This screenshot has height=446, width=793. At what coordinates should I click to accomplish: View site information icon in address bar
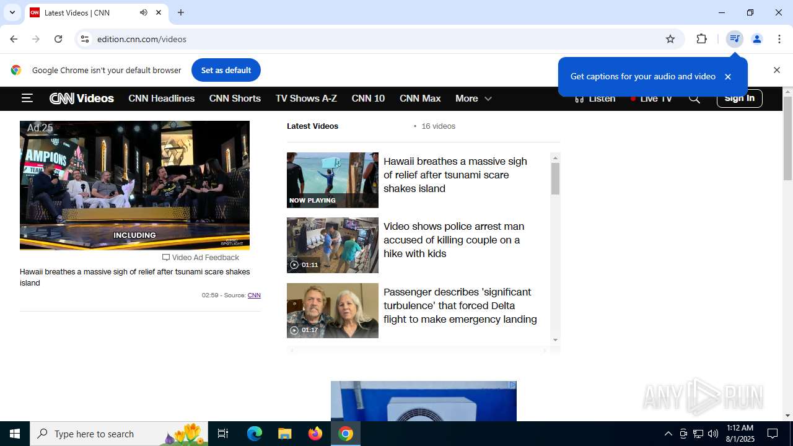point(85,39)
